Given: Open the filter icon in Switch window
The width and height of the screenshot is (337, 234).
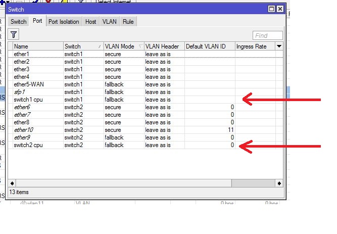Looking at the screenshot, I should [x=13, y=34].
